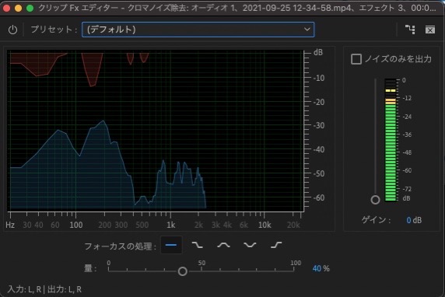This screenshot has width=445, height=297.
Task: Click the delete preset icon
Action: click(430, 30)
